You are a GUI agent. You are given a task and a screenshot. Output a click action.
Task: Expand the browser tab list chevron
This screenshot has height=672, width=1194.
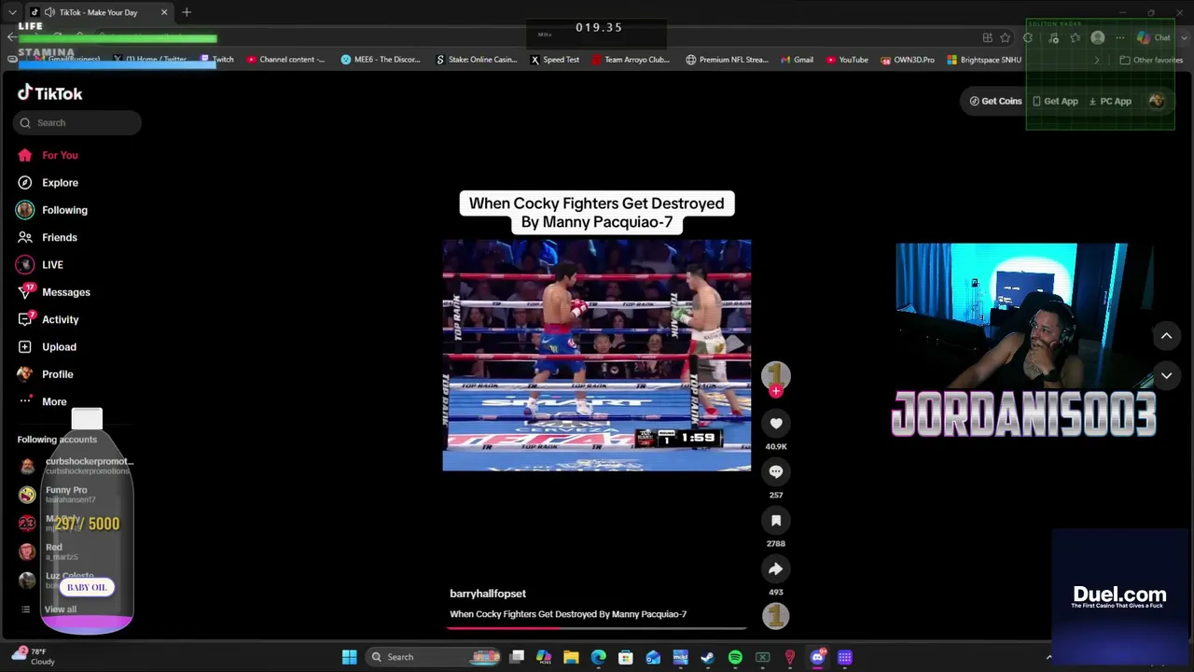[12, 12]
